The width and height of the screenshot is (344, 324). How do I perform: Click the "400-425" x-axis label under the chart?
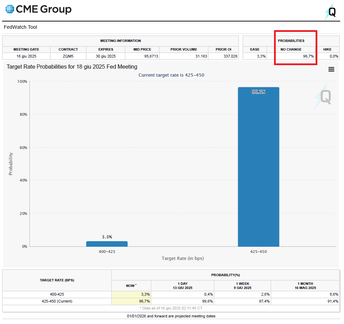point(107,252)
